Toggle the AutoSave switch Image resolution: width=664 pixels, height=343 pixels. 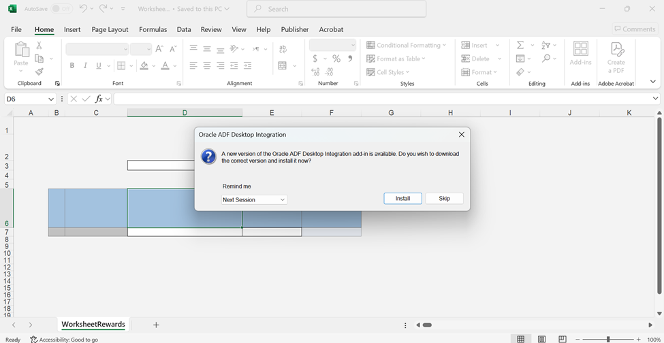(61, 9)
